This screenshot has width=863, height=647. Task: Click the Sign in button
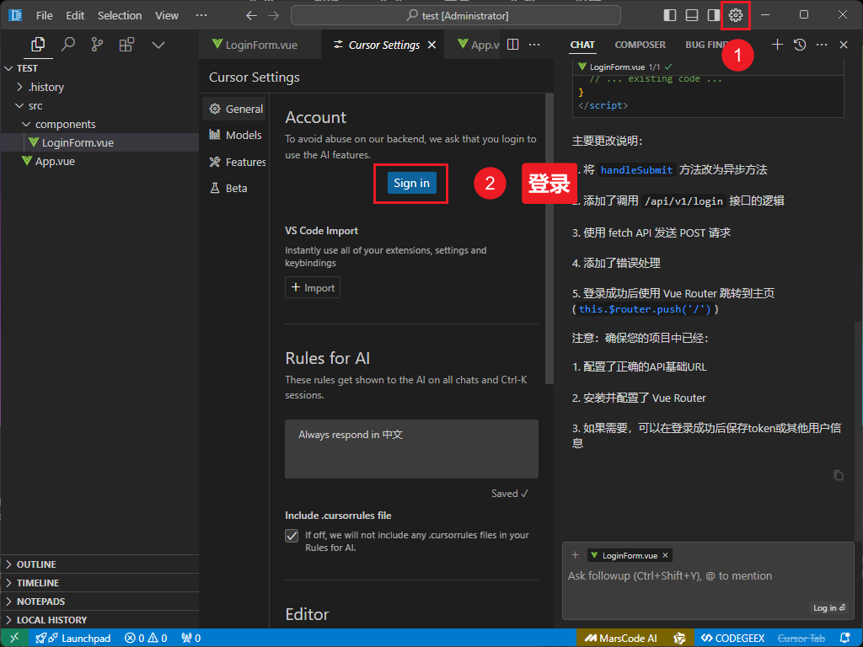pyautogui.click(x=411, y=183)
